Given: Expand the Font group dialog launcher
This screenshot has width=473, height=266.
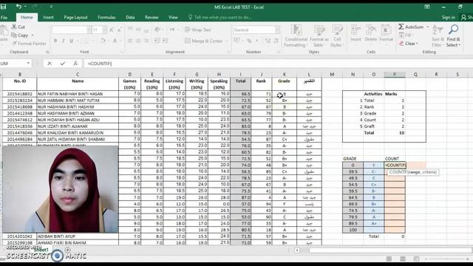Looking at the screenshot, I should [x=121, y=52].
